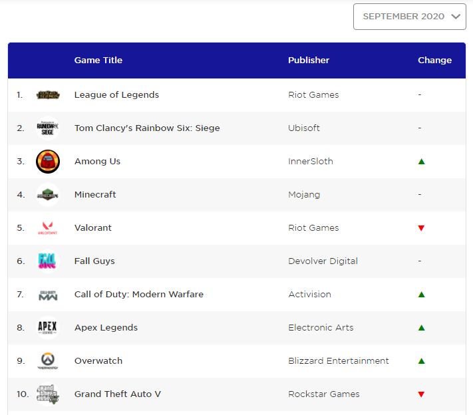Click the Minecraft logo icon
Screen dimensions: 473x415
(x=48, y=195)
